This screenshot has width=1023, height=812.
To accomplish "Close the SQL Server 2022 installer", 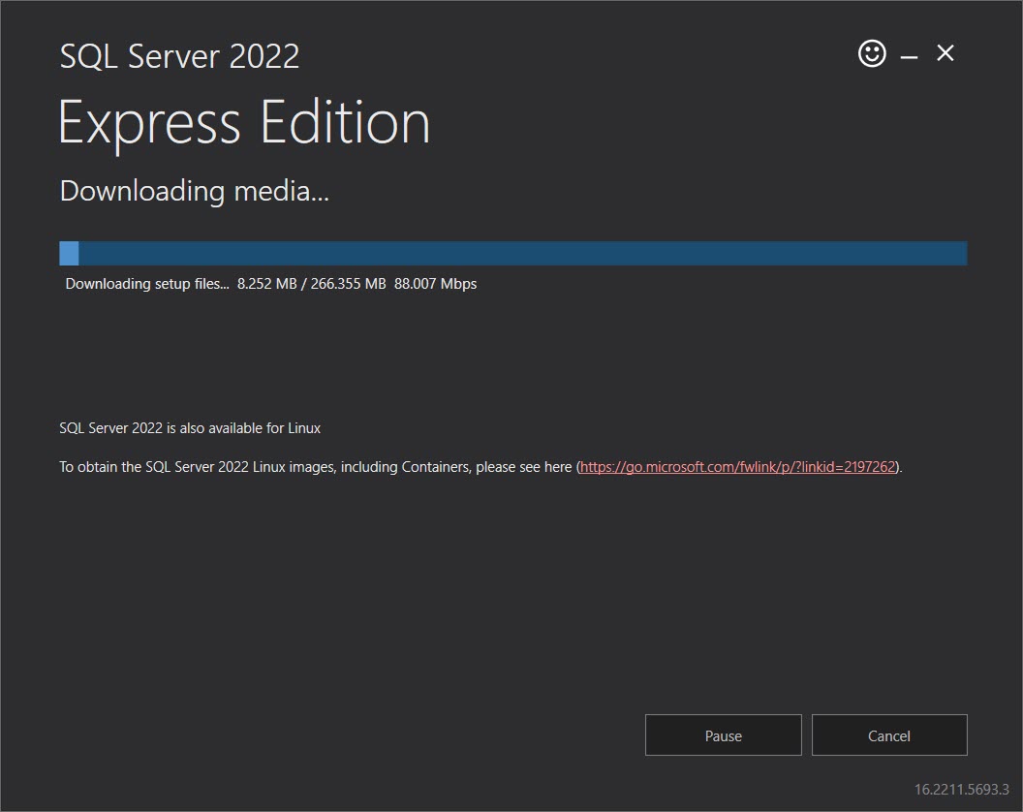I will (945, 53).
